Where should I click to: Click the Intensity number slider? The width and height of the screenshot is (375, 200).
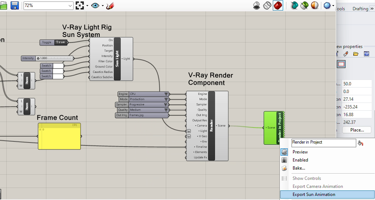pyautogui.click(x=55, y=58)
